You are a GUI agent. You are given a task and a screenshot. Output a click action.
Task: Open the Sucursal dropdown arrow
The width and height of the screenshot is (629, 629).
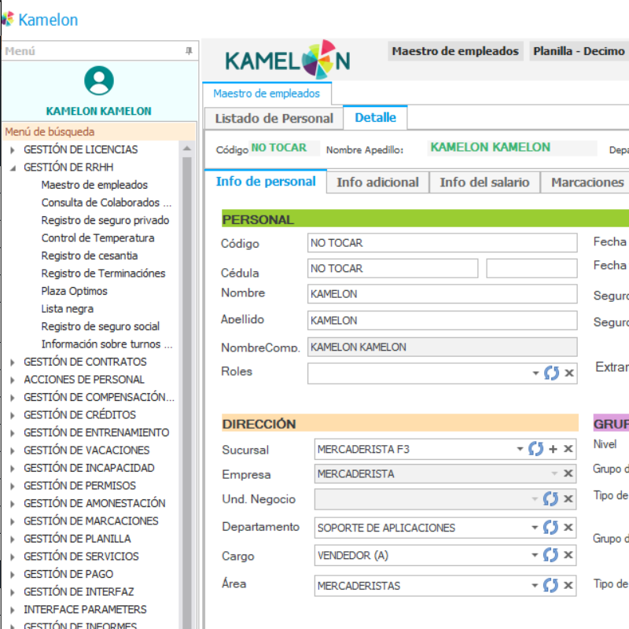[520, 449]
